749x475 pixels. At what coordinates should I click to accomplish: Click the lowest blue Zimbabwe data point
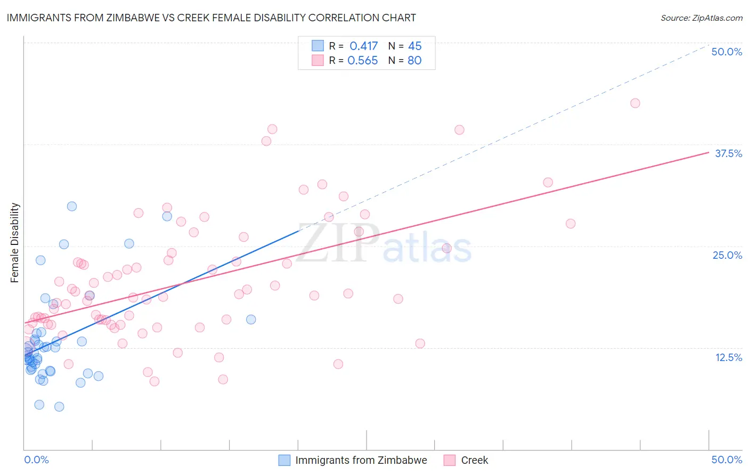point(59,407)
